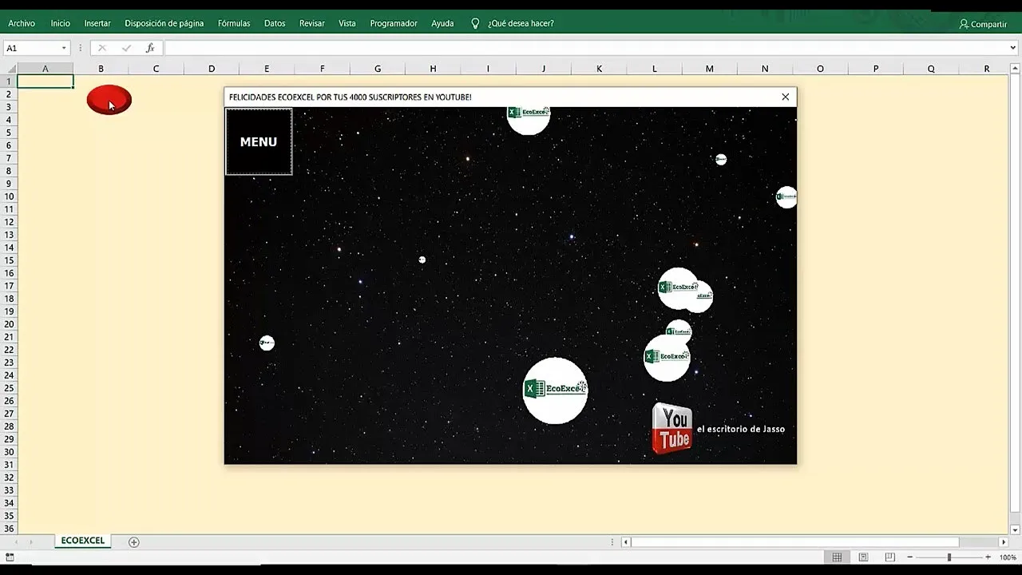1022x575 pixels.
Task: Click the Name Box showing A1
Action: pos(32,48)
